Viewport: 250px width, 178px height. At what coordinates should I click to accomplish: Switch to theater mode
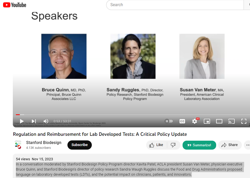[219, 121]
